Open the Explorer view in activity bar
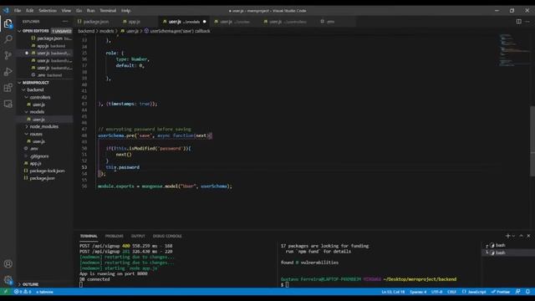535x301 pixels. tap(8, 23)
